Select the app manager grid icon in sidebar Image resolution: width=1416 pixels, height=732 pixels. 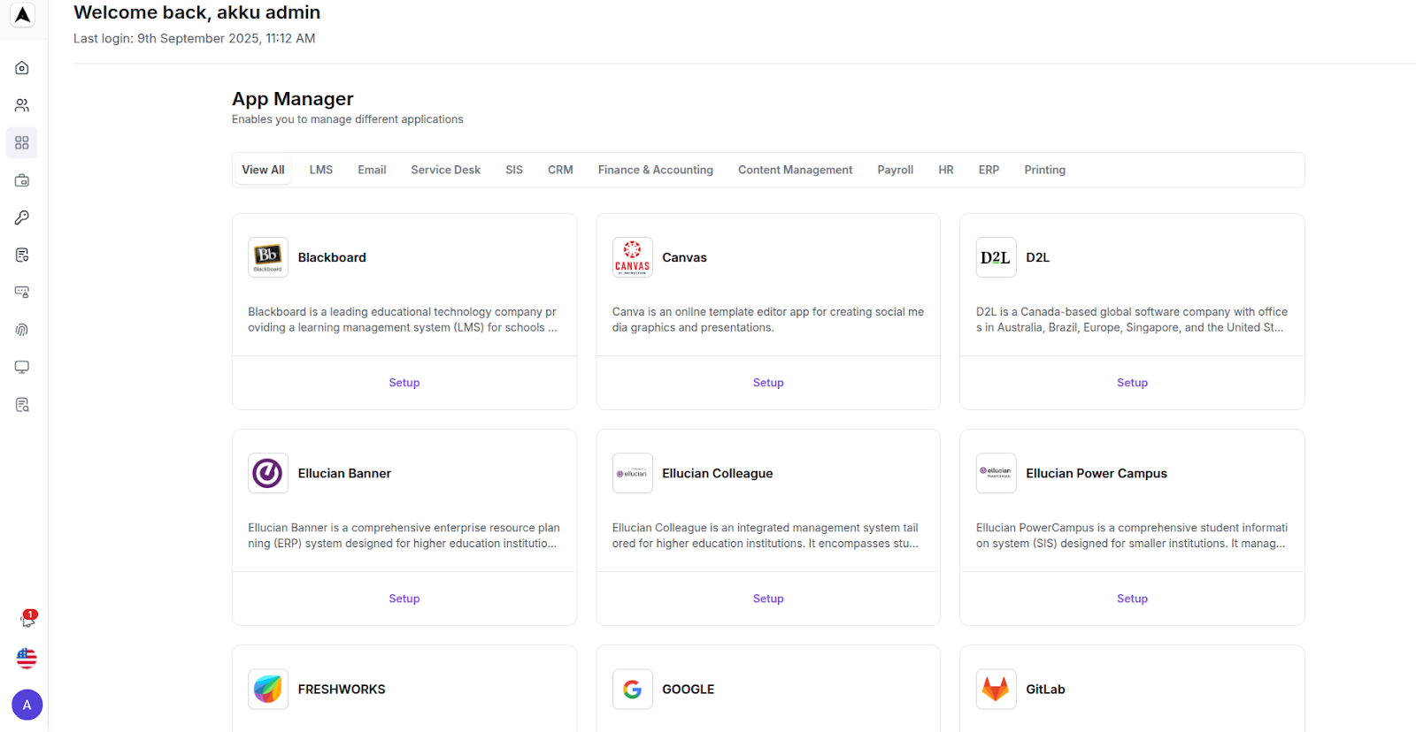[22, 142]
